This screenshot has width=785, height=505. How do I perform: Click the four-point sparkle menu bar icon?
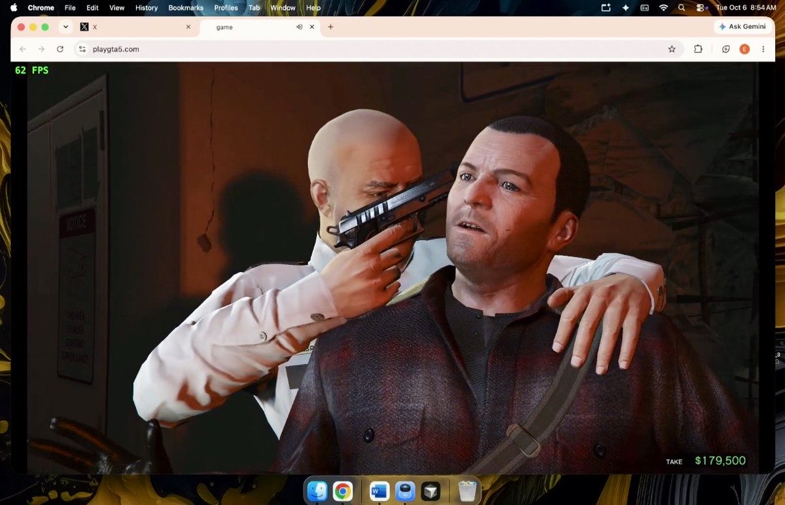point(625,7)
